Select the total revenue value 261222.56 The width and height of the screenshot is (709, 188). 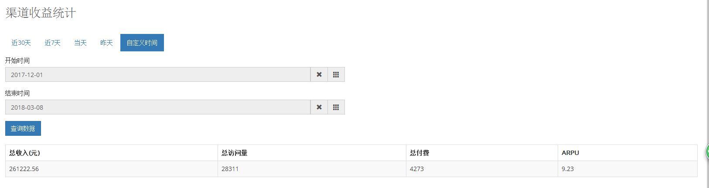click(24, 169)
